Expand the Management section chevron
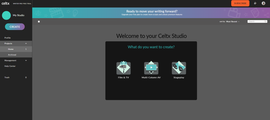The image size is (270, 120). [26, 60]
